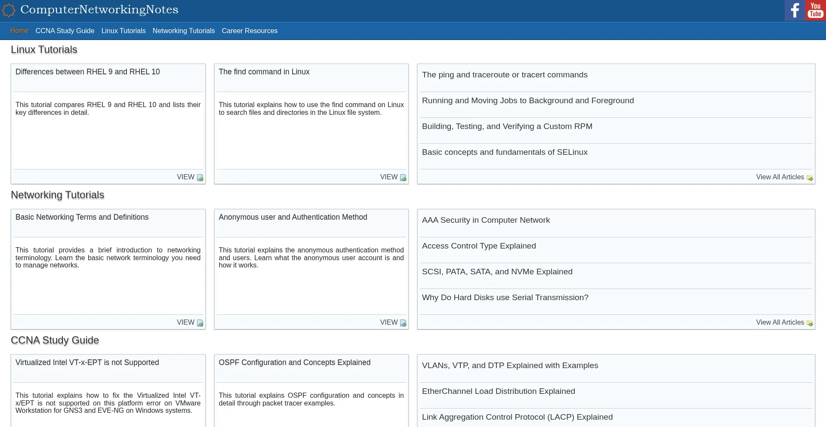Open SCSI, PATA, SATA, and NVMe Explained
Image resolution: width=826 pixels, height=427 pixels.
[497, 272]
